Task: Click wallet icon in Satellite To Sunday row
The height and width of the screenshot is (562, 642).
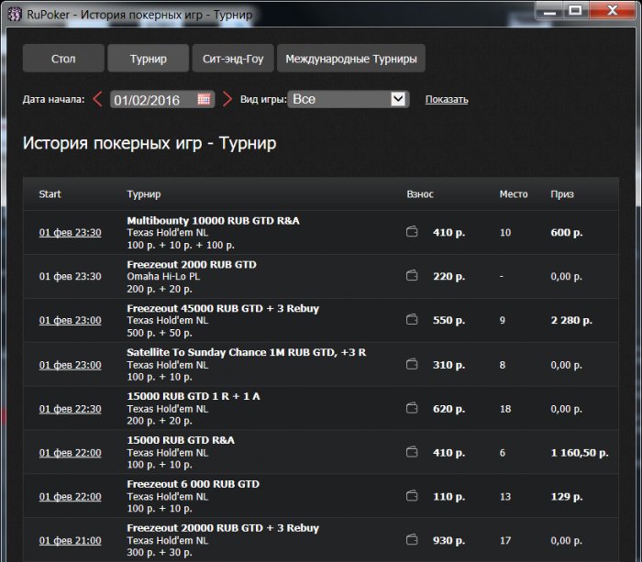Action: (412, 365)
